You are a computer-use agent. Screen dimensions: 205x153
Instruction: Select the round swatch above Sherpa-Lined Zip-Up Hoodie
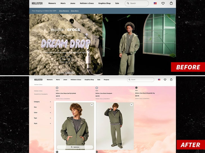[57, 88]
